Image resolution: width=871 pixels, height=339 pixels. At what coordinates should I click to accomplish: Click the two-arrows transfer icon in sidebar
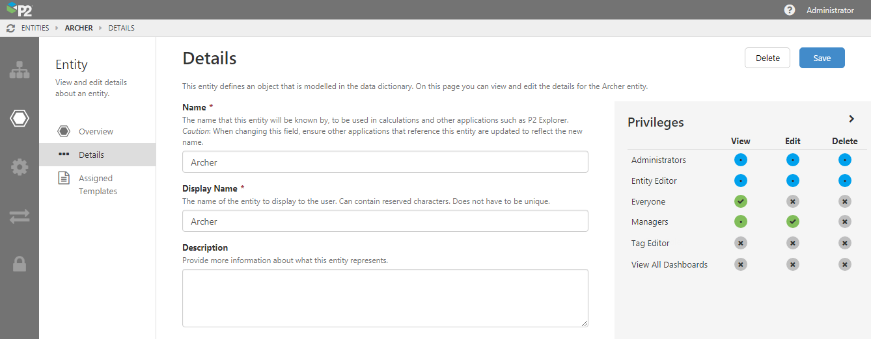click(20, 216)
